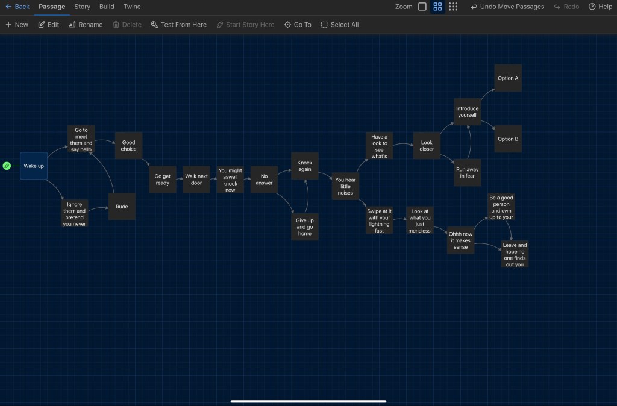Edit the selected passage

(49, 25)
